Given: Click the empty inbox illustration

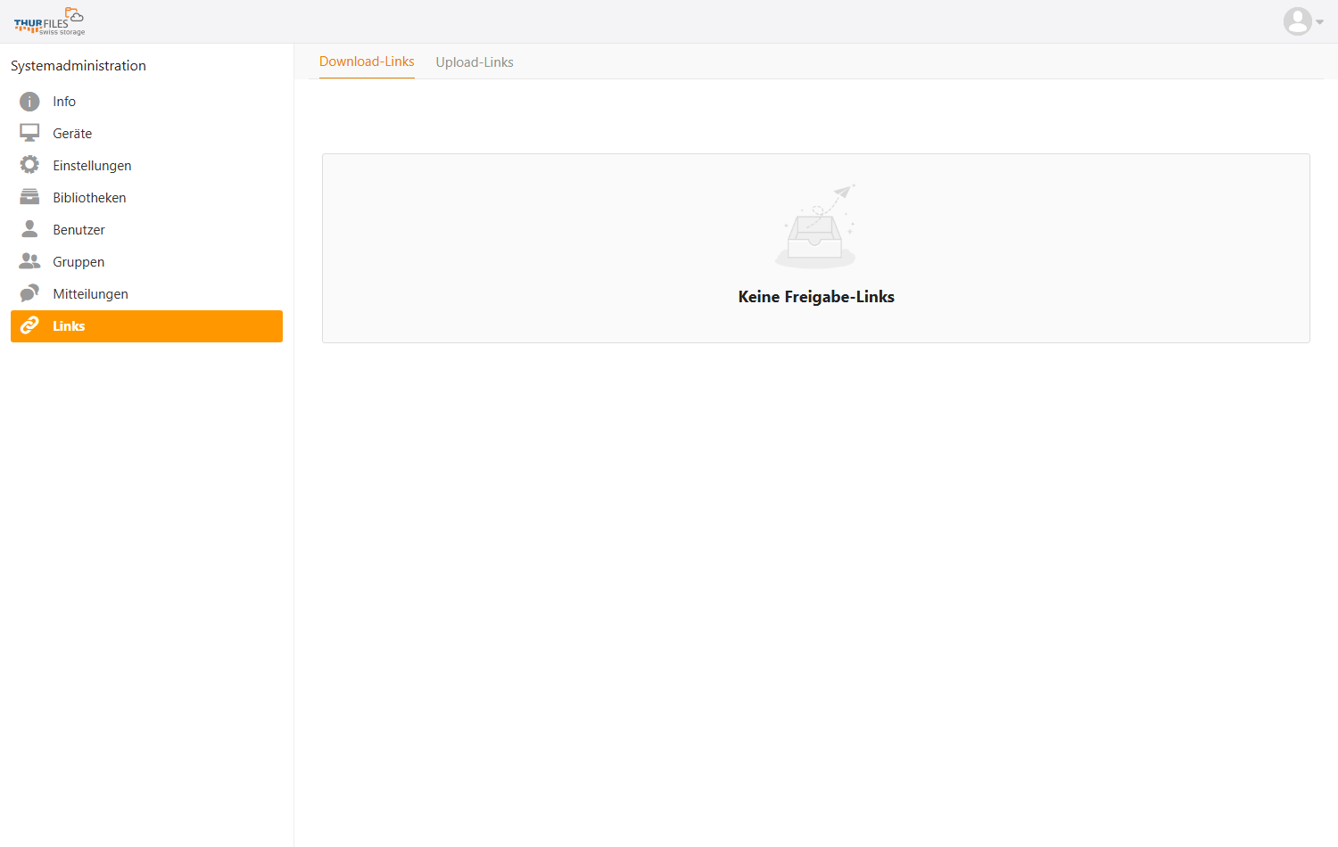Looking at the screenshot, I should point(815,226).
